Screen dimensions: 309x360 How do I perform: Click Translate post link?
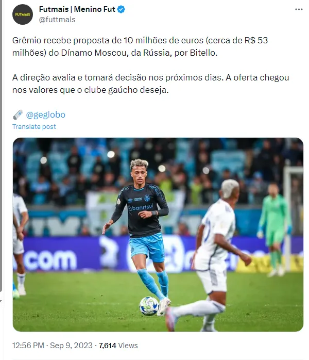pos(34,127)
